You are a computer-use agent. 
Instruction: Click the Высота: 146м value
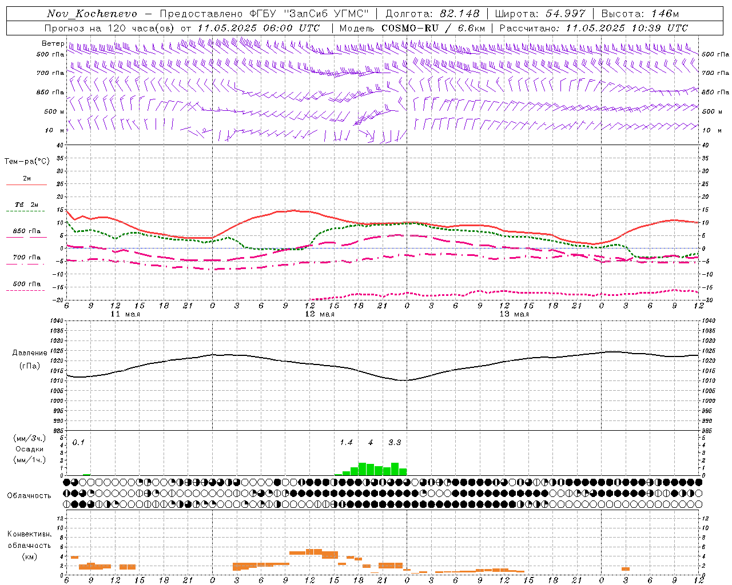pyautogui.click(x=640, y=14)
